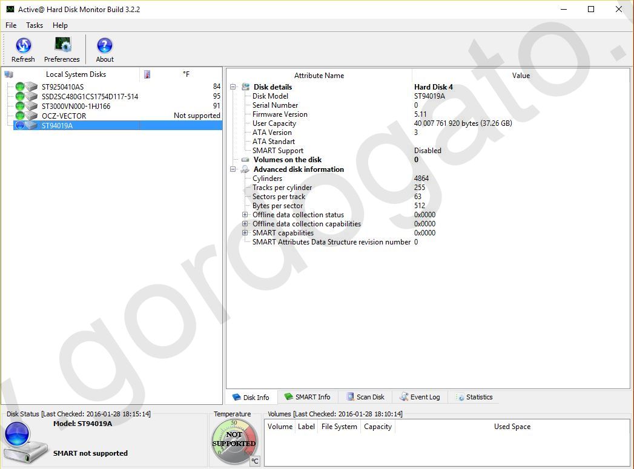Screen dimensions: 634x469
Task: Click the About question mark icon
Action: [105, 45]
